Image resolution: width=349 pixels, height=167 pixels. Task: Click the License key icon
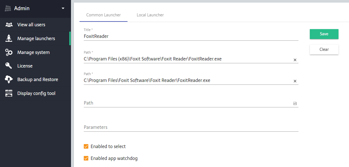9,66
